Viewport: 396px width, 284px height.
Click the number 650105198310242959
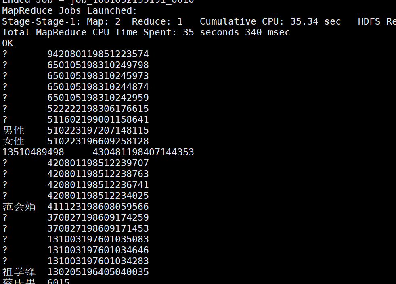tap(98, 98)
